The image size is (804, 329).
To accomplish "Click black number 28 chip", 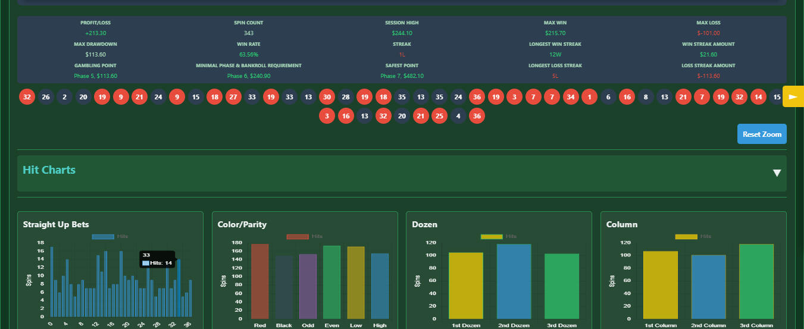I will (x=346, y=96).
